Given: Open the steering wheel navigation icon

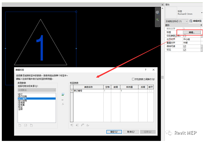Looking at the screenshot, I should 157,12.
